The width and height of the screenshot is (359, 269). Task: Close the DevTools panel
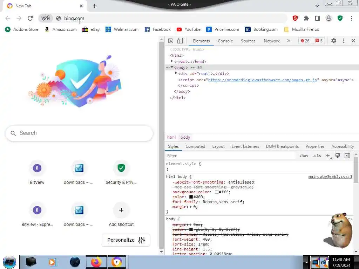[x=353, y=41]
